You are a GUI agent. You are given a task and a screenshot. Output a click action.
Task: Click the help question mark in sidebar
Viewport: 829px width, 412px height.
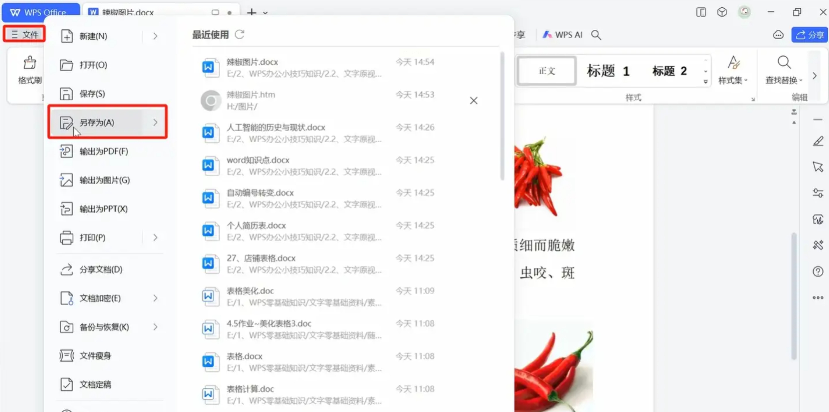tap(818, 271)
